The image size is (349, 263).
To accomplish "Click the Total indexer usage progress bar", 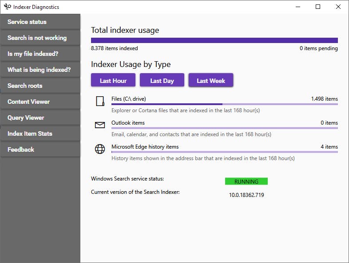I will coord(214,40).
